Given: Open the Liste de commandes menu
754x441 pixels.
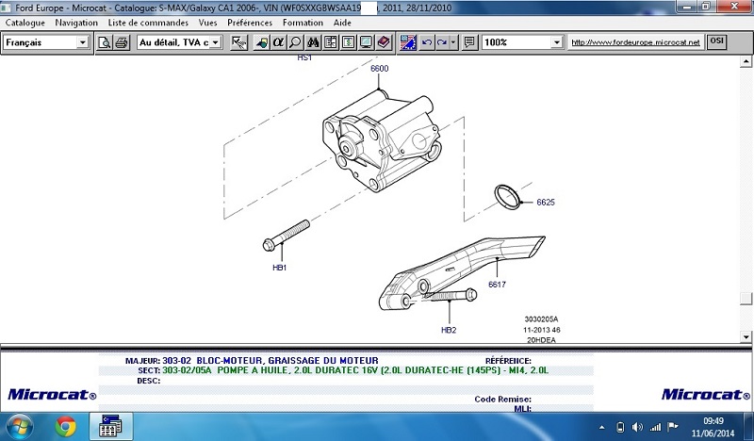Looking at the screenshot, I should pyautogui.click(x=148, y=23).
